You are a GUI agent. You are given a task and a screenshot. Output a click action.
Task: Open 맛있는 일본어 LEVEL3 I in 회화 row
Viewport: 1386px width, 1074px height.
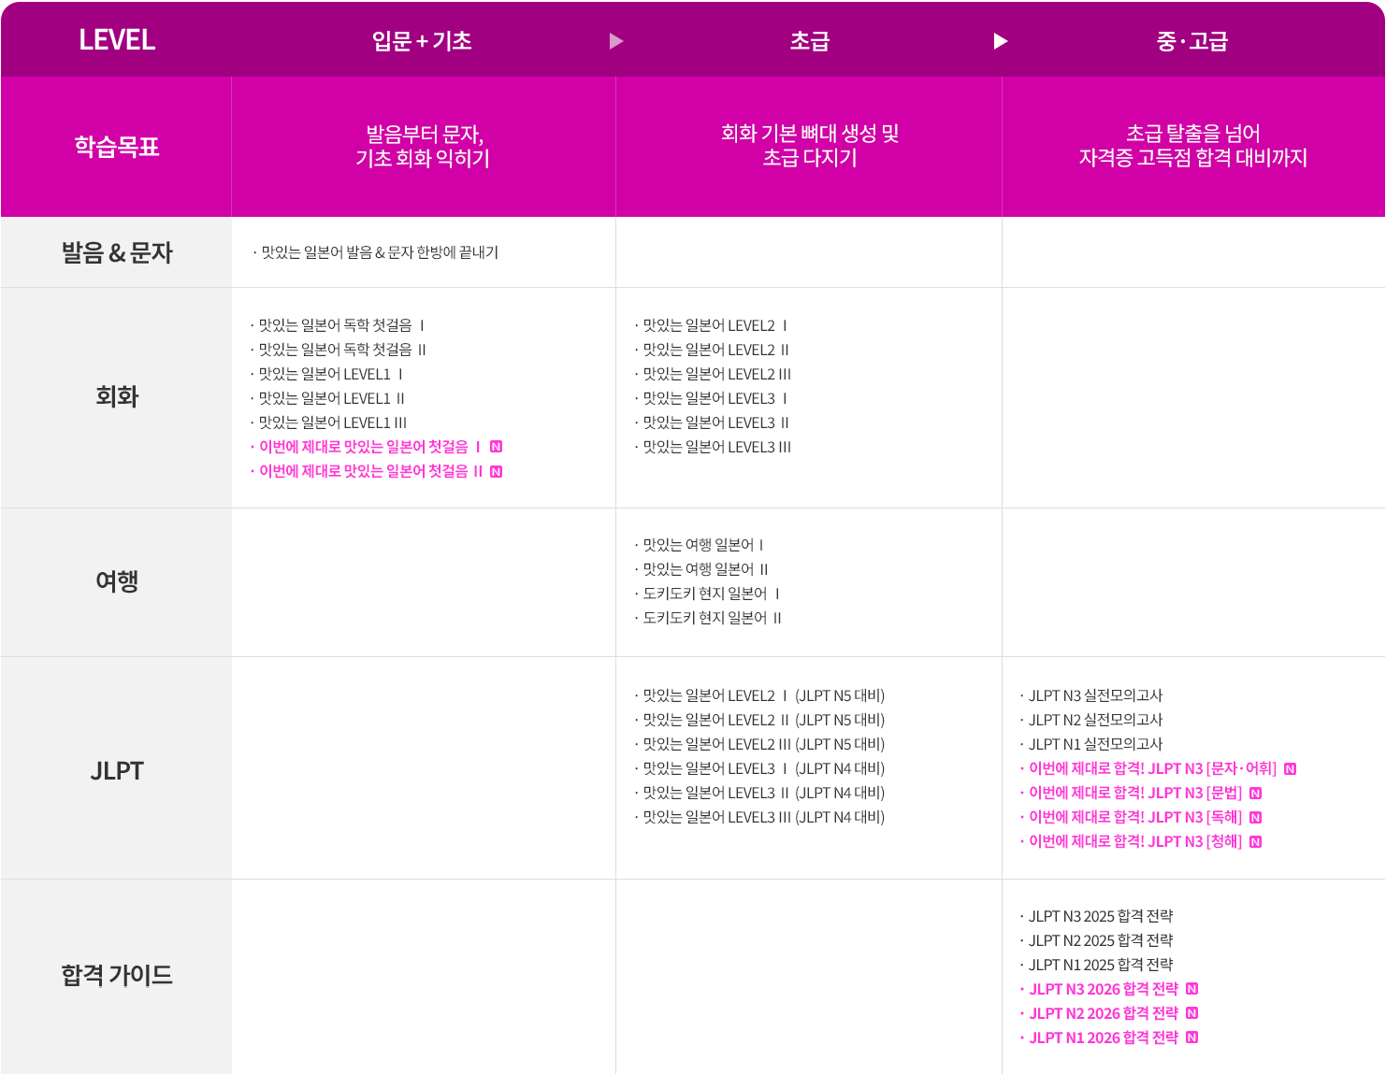pyautogui.click(x=711, y=398)
